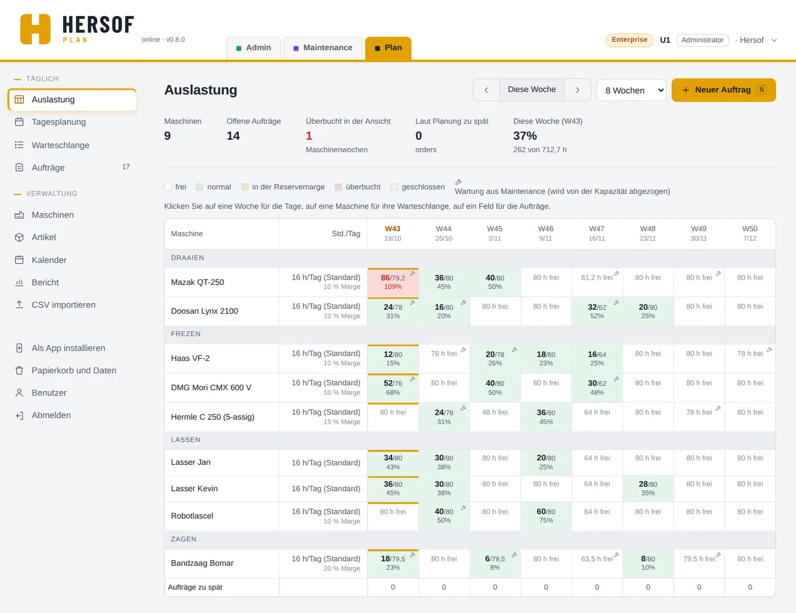Click CSV importieren upload icon

pyautogui.click(x=19, y=305)
